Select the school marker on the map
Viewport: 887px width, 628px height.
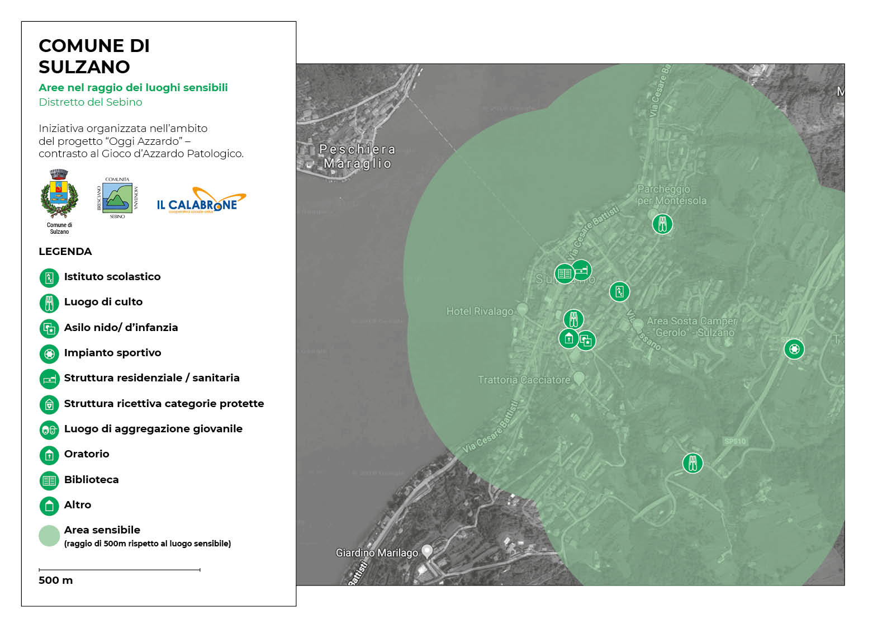coord(619,291)
